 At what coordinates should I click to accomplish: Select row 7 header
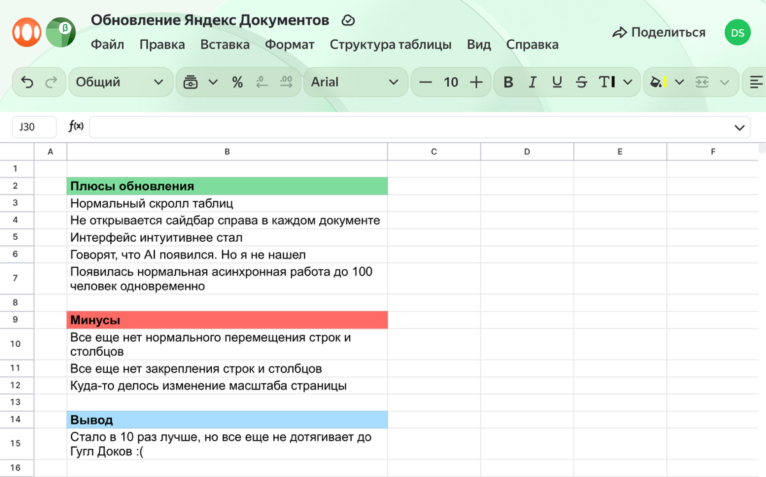[x=16, y=278]
